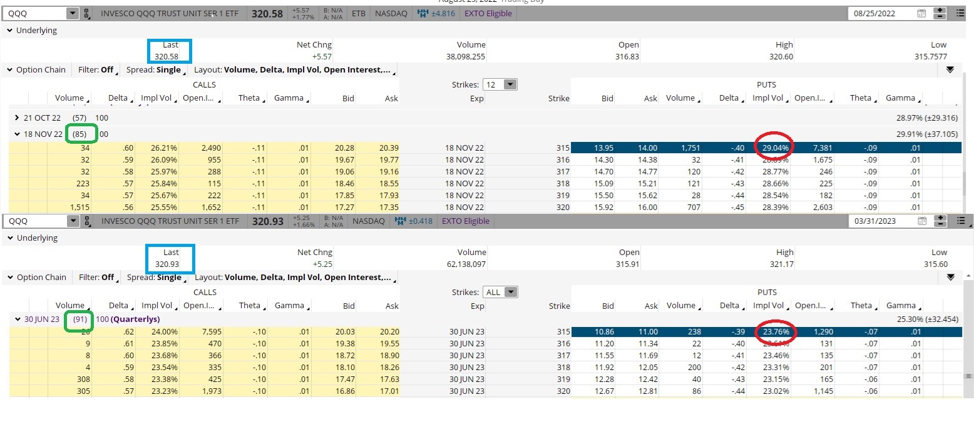Click the link icon beside bottom QQQ symbol
Image resolution: width=974 pixels, height=432 pixels.
[88, 221]
